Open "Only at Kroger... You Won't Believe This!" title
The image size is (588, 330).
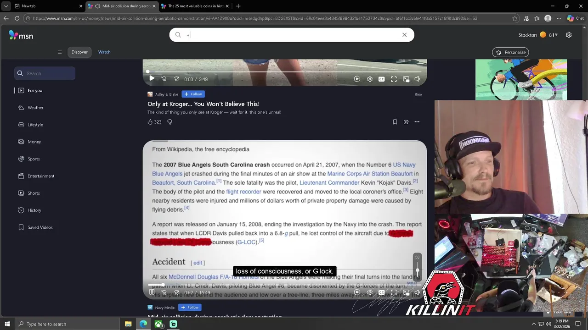pos(204,104)
